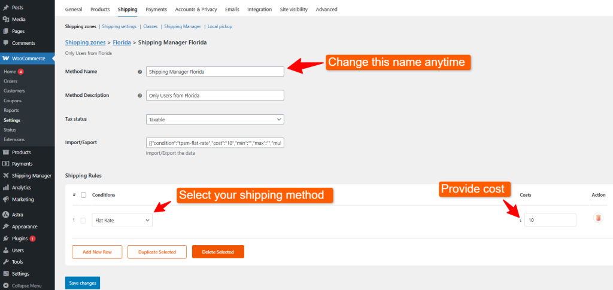The height and width of the screenshot is (290, 613).
Task: Go to the Florida breadcrumb link
Action: click(x=122, y=42)
